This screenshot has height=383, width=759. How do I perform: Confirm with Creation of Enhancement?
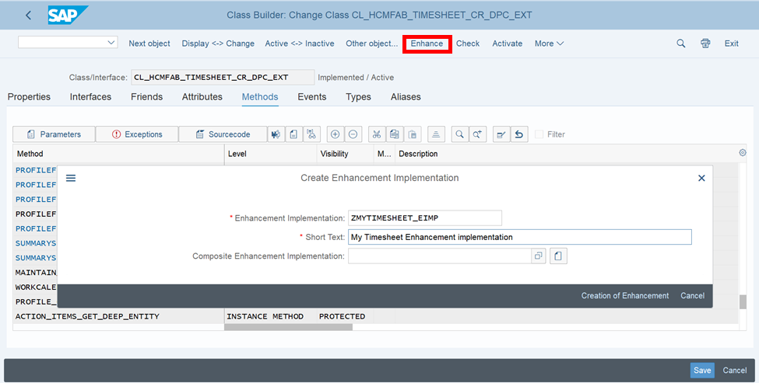[x=625, y=295]
